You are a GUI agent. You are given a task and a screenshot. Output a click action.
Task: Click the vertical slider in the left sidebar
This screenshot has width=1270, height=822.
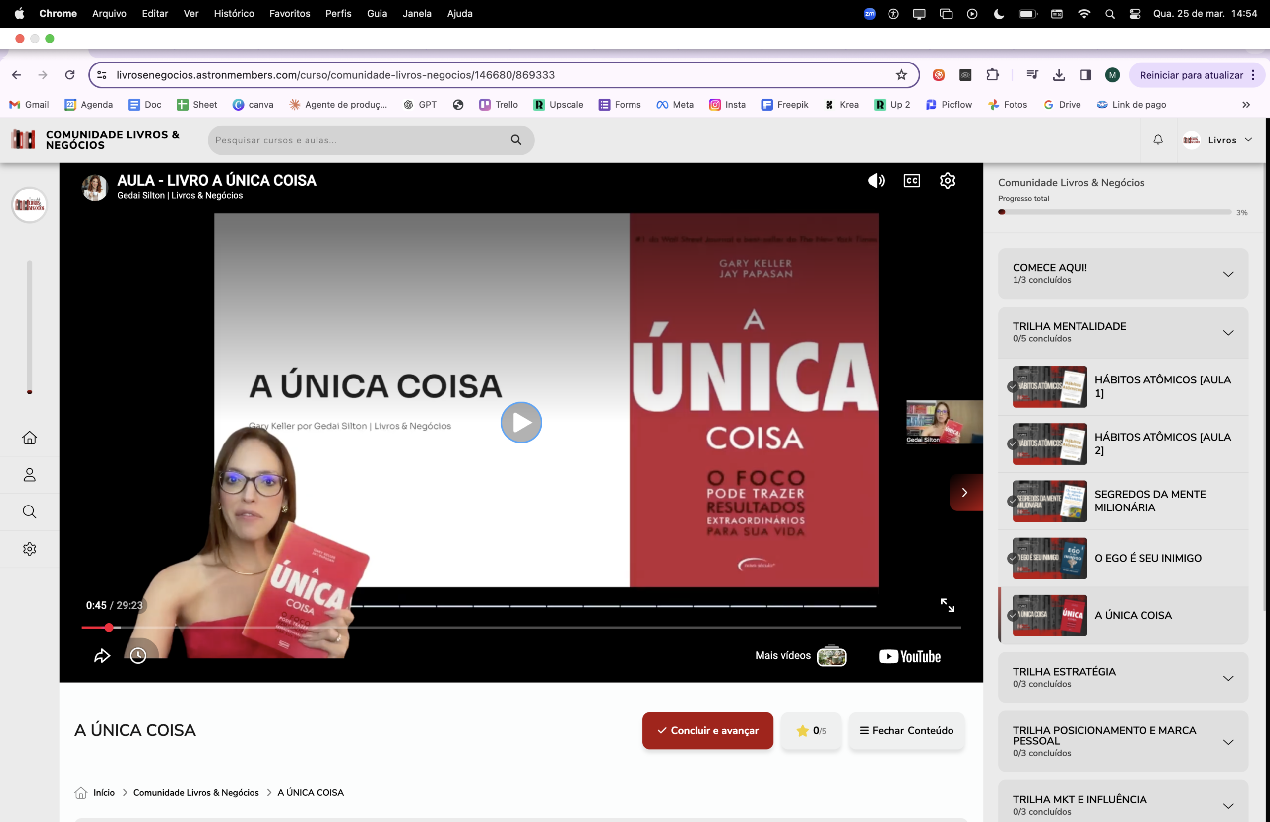(x=29, y=327)
